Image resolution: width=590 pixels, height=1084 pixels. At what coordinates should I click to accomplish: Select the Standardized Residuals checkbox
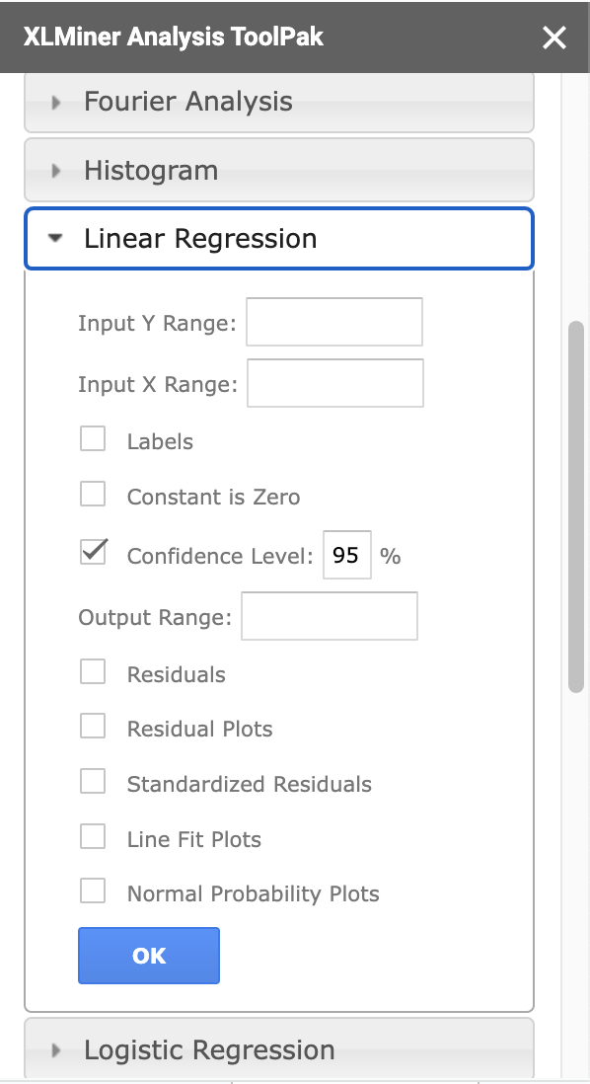click(93, 781)
